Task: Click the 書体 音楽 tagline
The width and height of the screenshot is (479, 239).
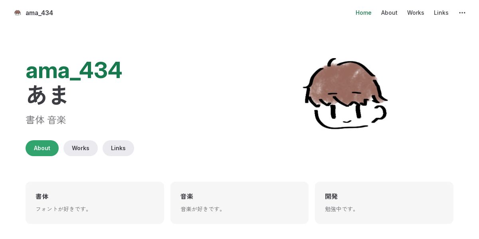Action: 46,120
